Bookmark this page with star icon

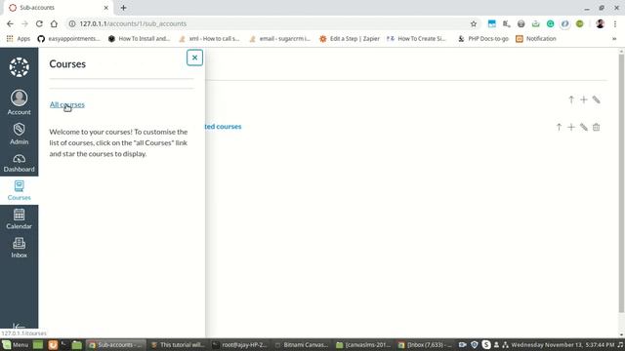click(x=474, y=23)
